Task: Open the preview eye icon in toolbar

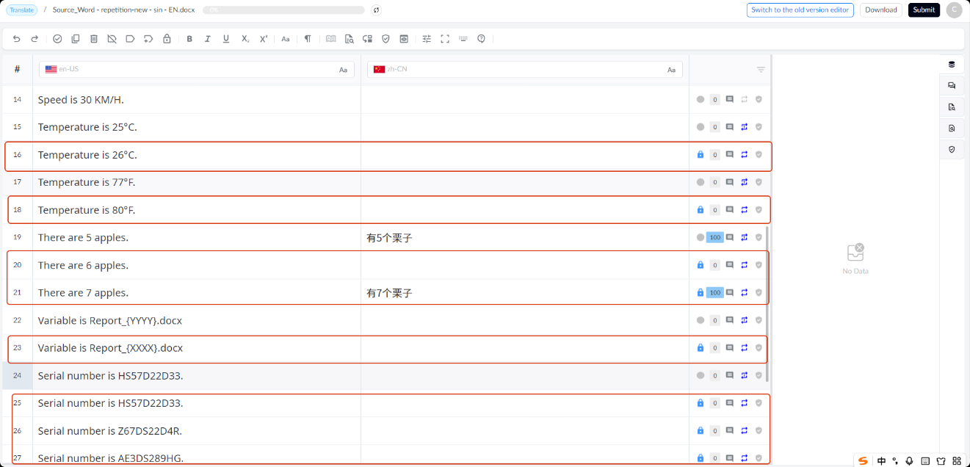Action: pyautogui.click(x=404, y=39)
